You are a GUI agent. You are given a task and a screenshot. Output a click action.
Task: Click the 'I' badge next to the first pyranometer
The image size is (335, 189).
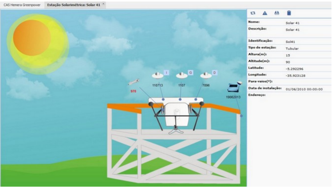pyautogui.click(x=166, y=73)
